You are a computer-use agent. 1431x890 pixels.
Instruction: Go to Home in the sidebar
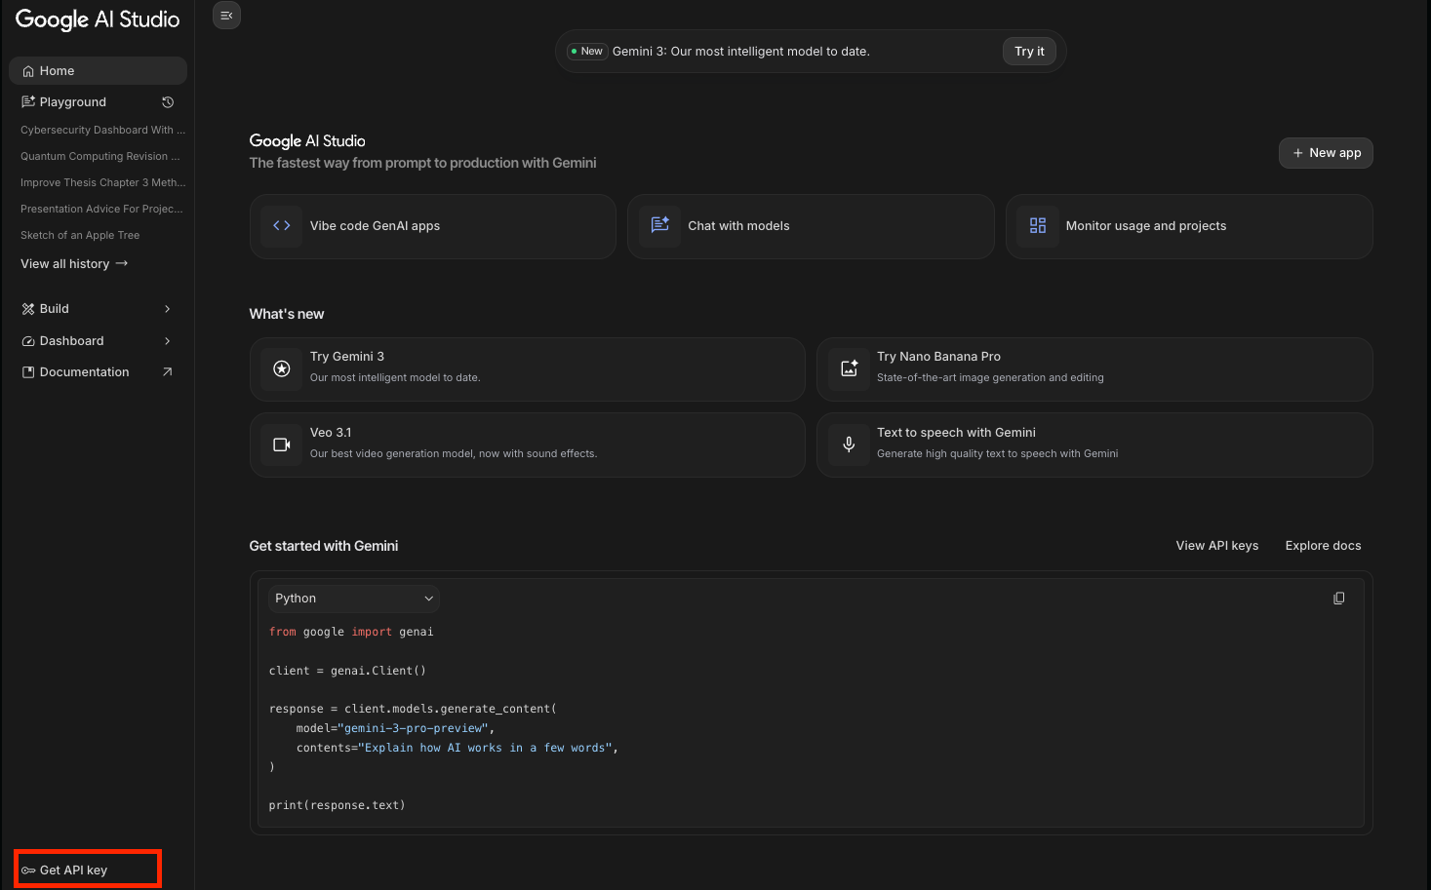[x=97, y=71]
